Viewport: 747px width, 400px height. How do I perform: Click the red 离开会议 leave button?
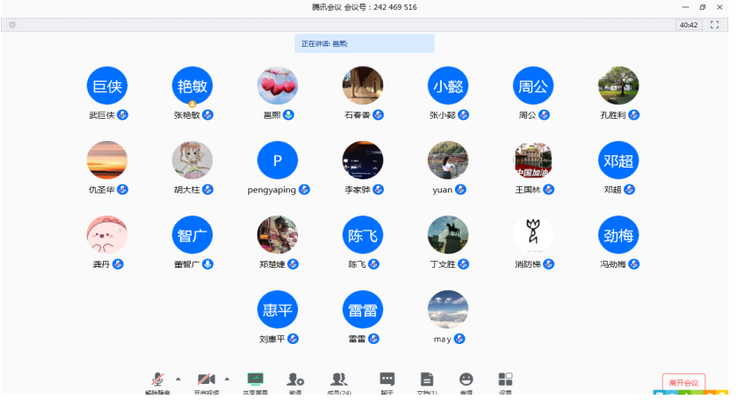point(683,382)
